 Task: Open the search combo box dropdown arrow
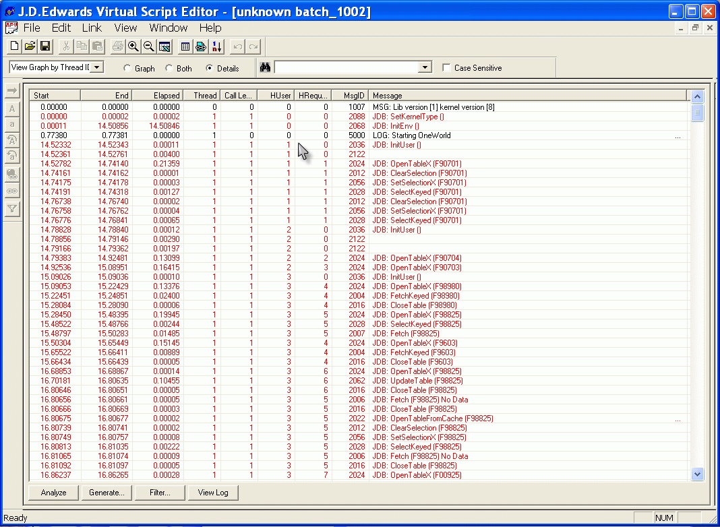coord(425,67)
